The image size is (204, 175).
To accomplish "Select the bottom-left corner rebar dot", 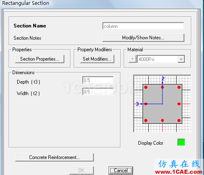I will point(146,120).
